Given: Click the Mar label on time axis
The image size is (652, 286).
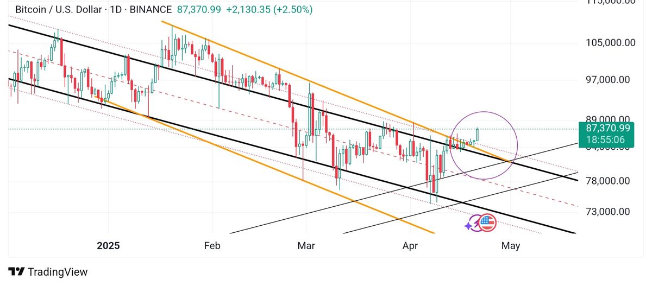Looking at the screenshot, I should pos(306,246).
